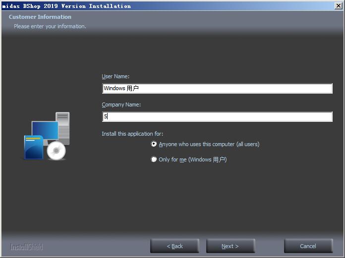Click the User Name input field
Screen dimensions: 345x258
tap(217, 88)
